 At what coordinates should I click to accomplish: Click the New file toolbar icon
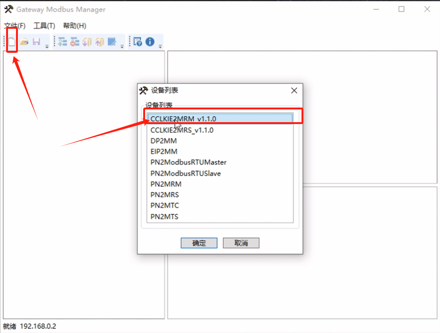pyautogui.click(x=12, y=42)
